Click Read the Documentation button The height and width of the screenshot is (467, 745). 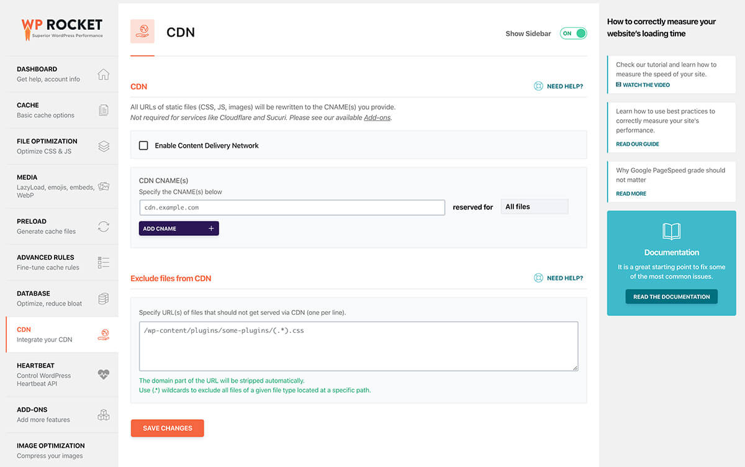672,297
